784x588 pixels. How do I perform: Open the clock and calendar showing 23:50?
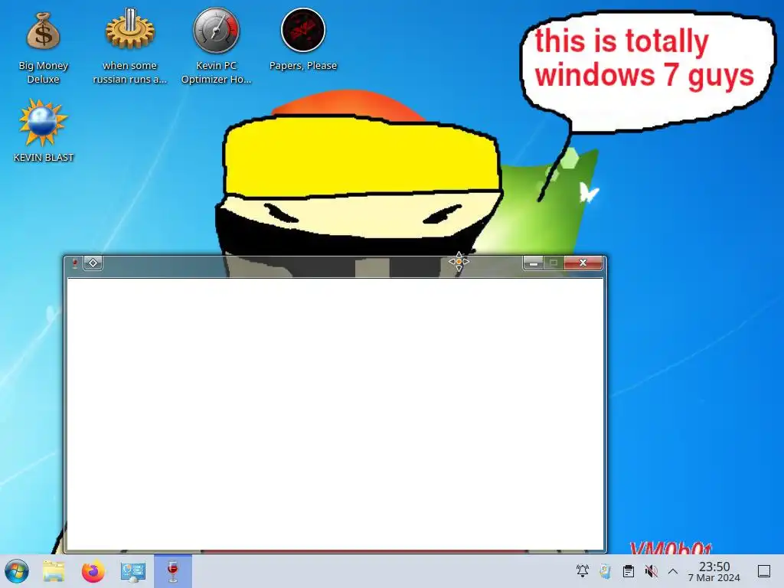tap(714, 571)
